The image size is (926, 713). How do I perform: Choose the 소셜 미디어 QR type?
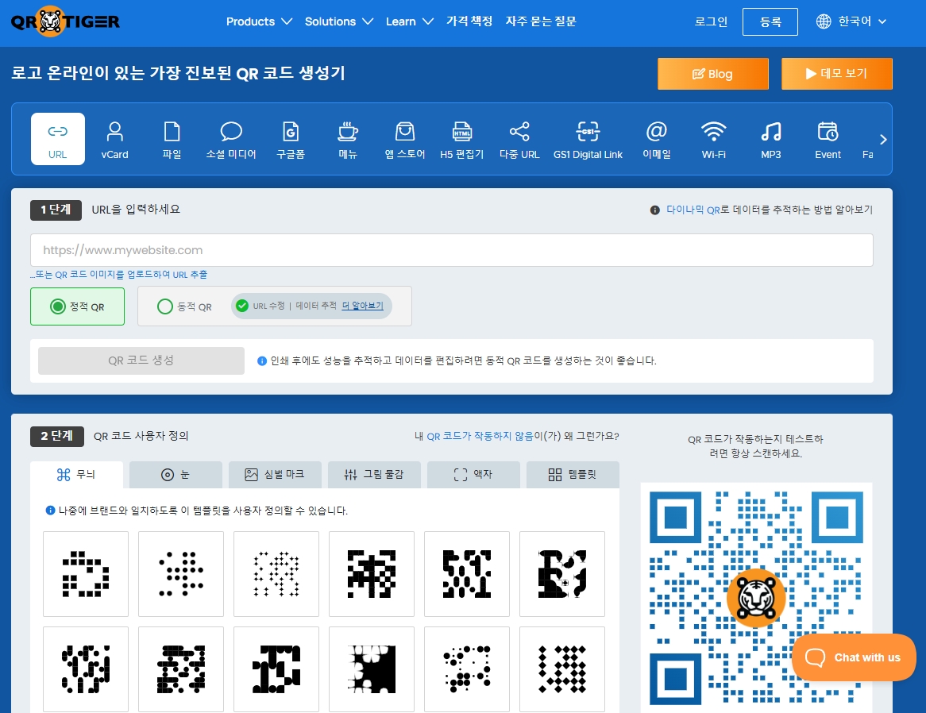coord(231,139)
